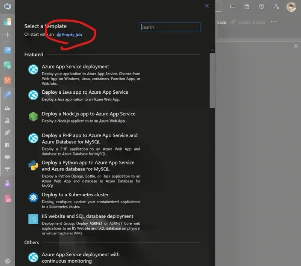Viewport: 301px width, 266px height.
Task: Select the IIS website template icon
Action: tap(33, 219)
